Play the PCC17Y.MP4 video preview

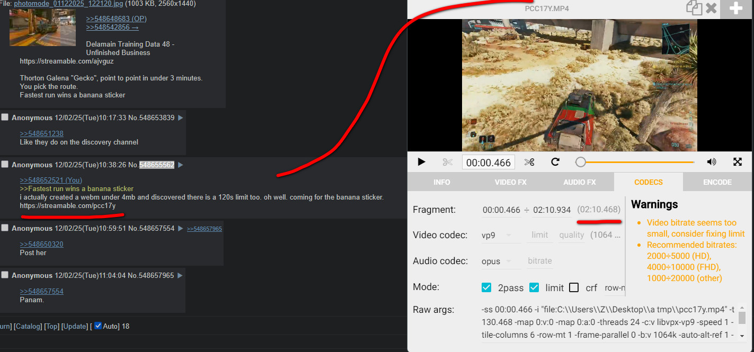(422, 162)
